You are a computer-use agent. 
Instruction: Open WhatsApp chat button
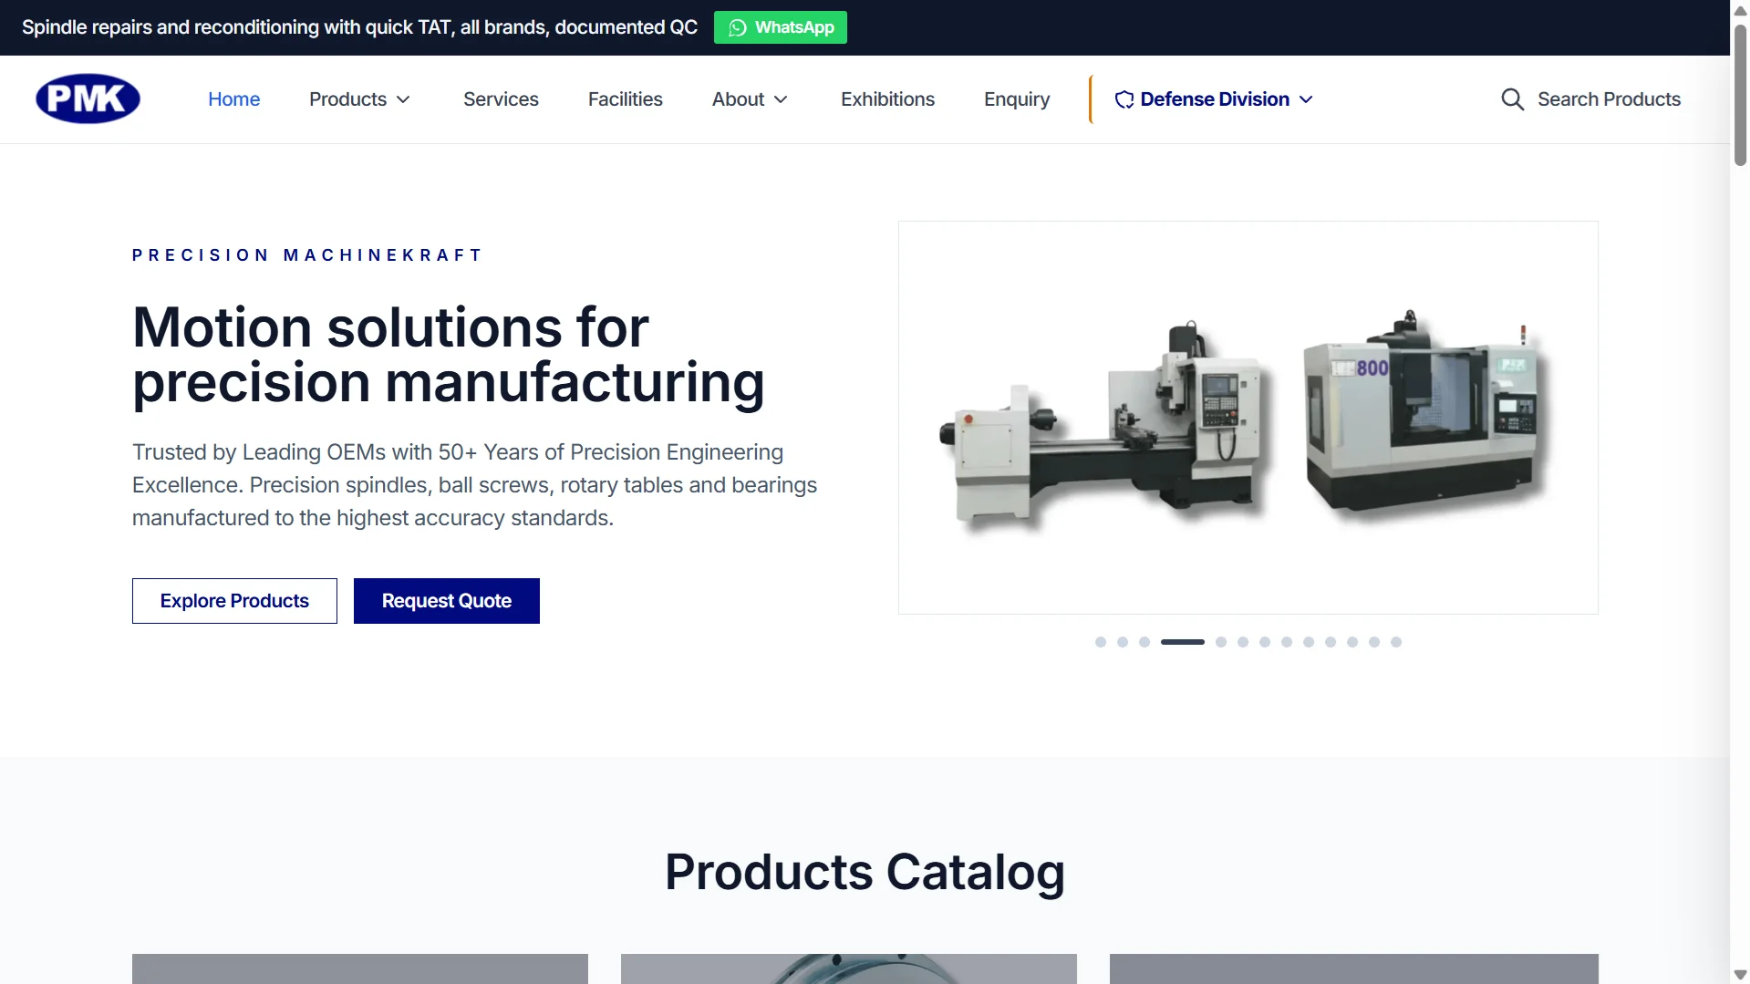pos(780,27)
